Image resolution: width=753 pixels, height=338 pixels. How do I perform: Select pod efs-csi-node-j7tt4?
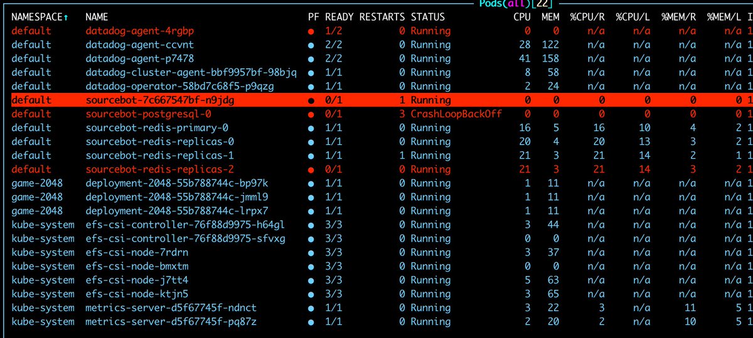tap(137, 280)
